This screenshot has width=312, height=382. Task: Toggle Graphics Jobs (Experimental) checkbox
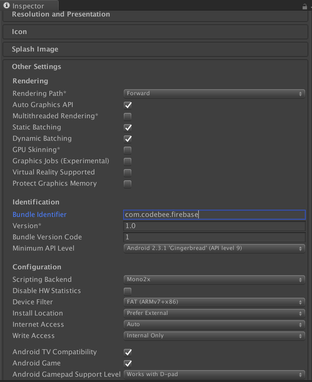(128, 161)
